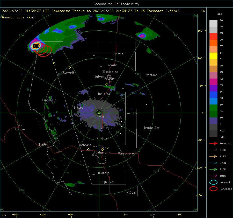Click the Innisfail label
Screen dimensions: 233x218
click(x=105, y=94)
